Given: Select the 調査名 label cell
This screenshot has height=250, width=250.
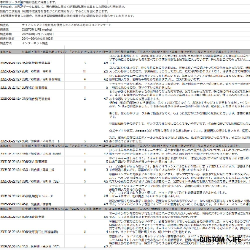Looking at the screenshot, I should coord(4,25).
